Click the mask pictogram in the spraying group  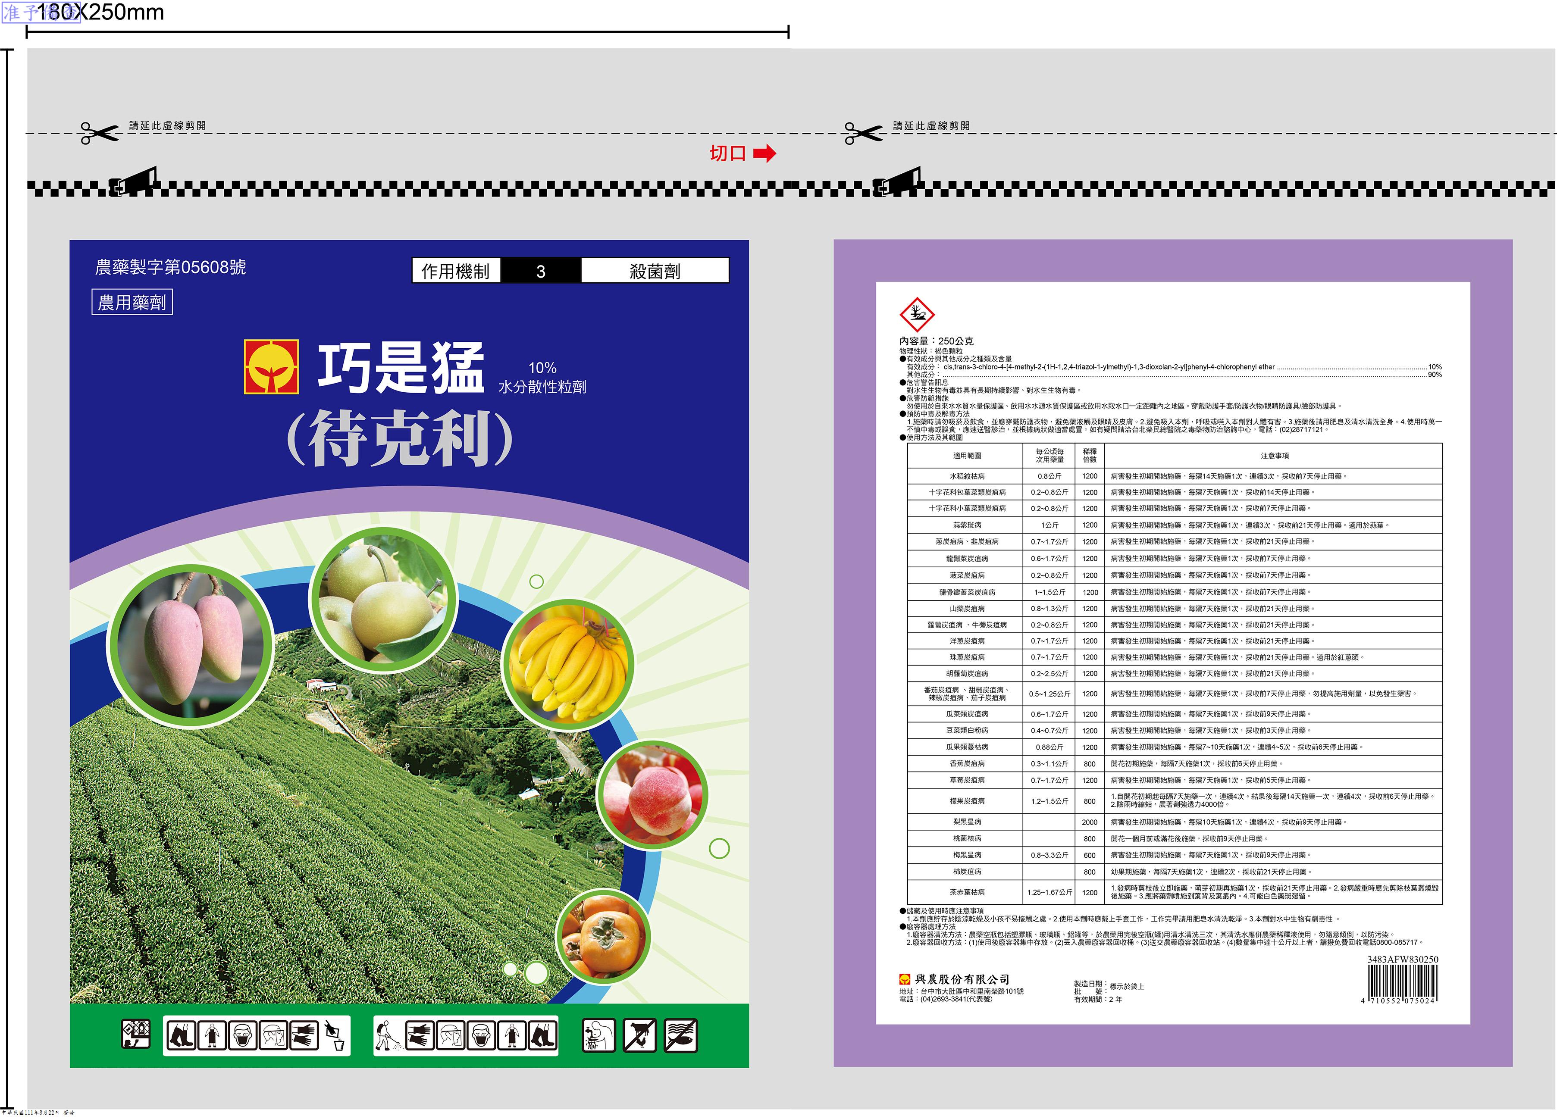click(x=481, y=1035)
